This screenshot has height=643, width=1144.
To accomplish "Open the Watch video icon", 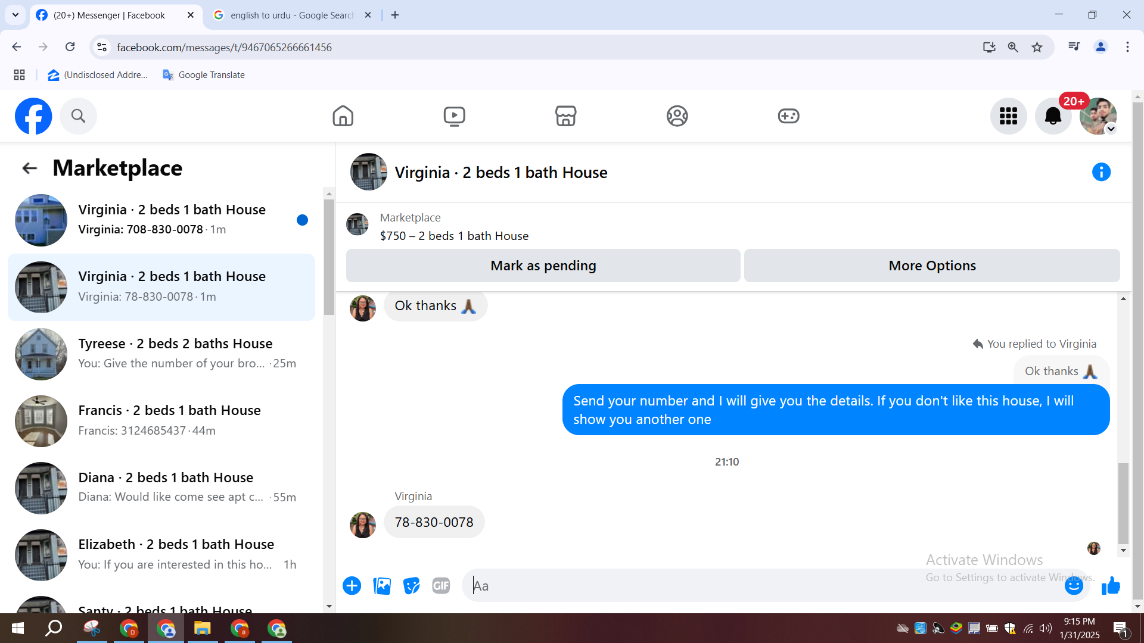I will pyautogui.click(x=454, y=116).
